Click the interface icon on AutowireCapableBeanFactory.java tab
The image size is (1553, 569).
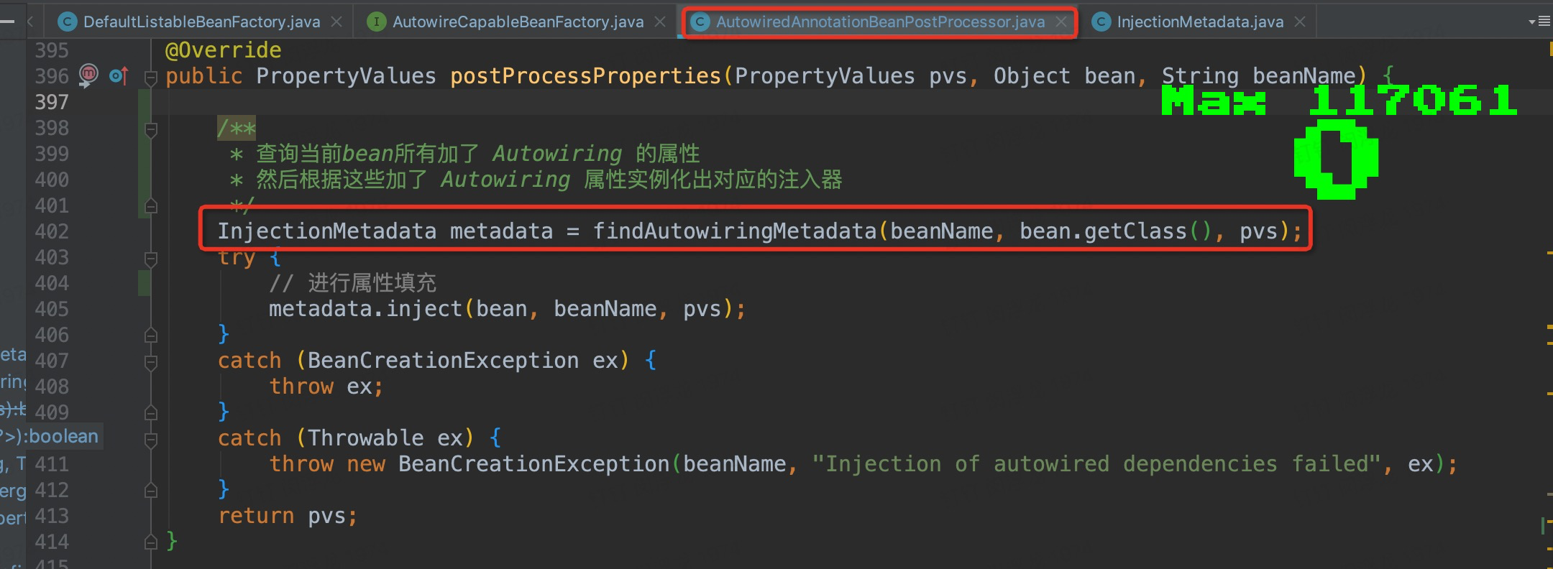tap(376, 22)
